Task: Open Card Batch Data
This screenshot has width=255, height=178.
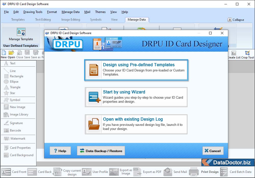Action: click(x=236, y=172)
